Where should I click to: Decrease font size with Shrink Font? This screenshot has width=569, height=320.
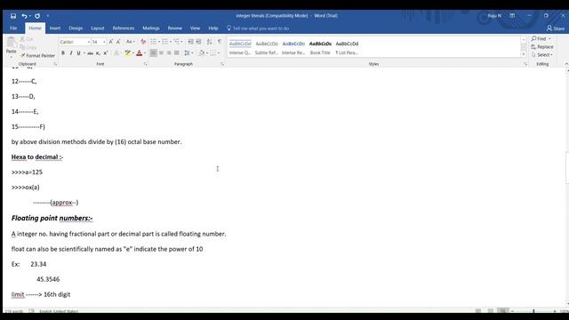(x=118, y=42)
